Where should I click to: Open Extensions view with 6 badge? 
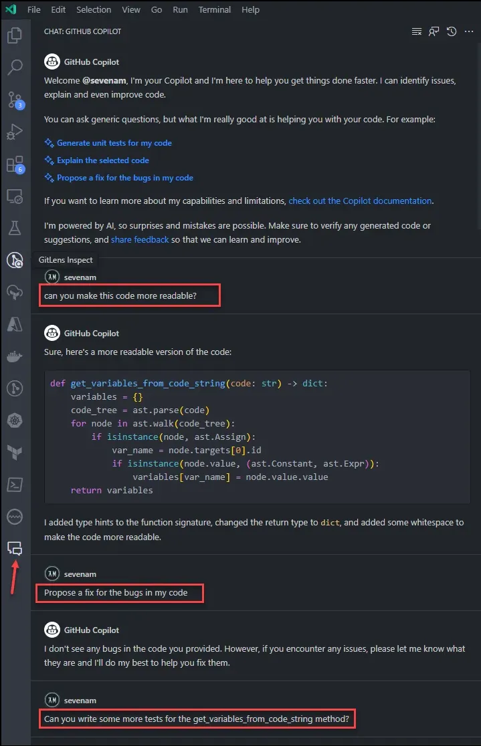(15, 164)
